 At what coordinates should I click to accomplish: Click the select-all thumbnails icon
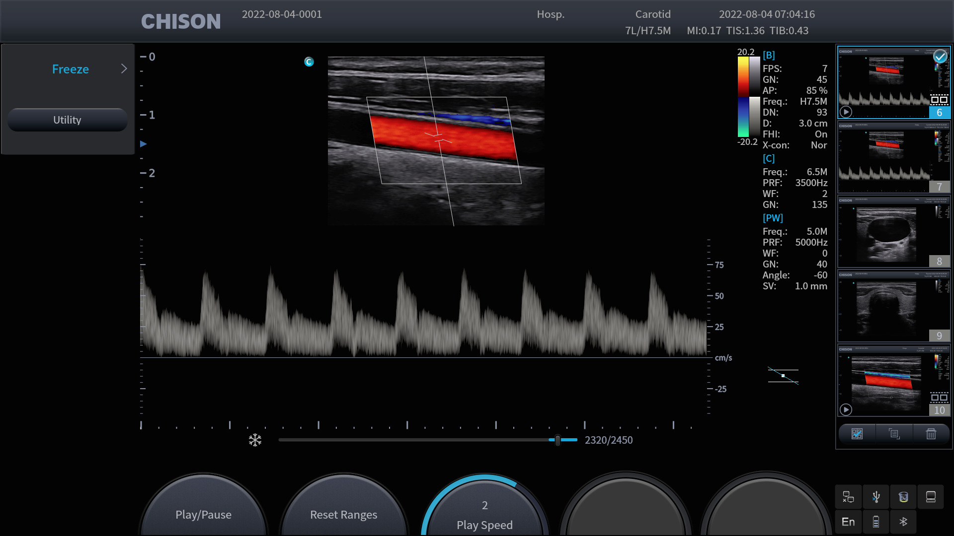[x=857, y=434]
